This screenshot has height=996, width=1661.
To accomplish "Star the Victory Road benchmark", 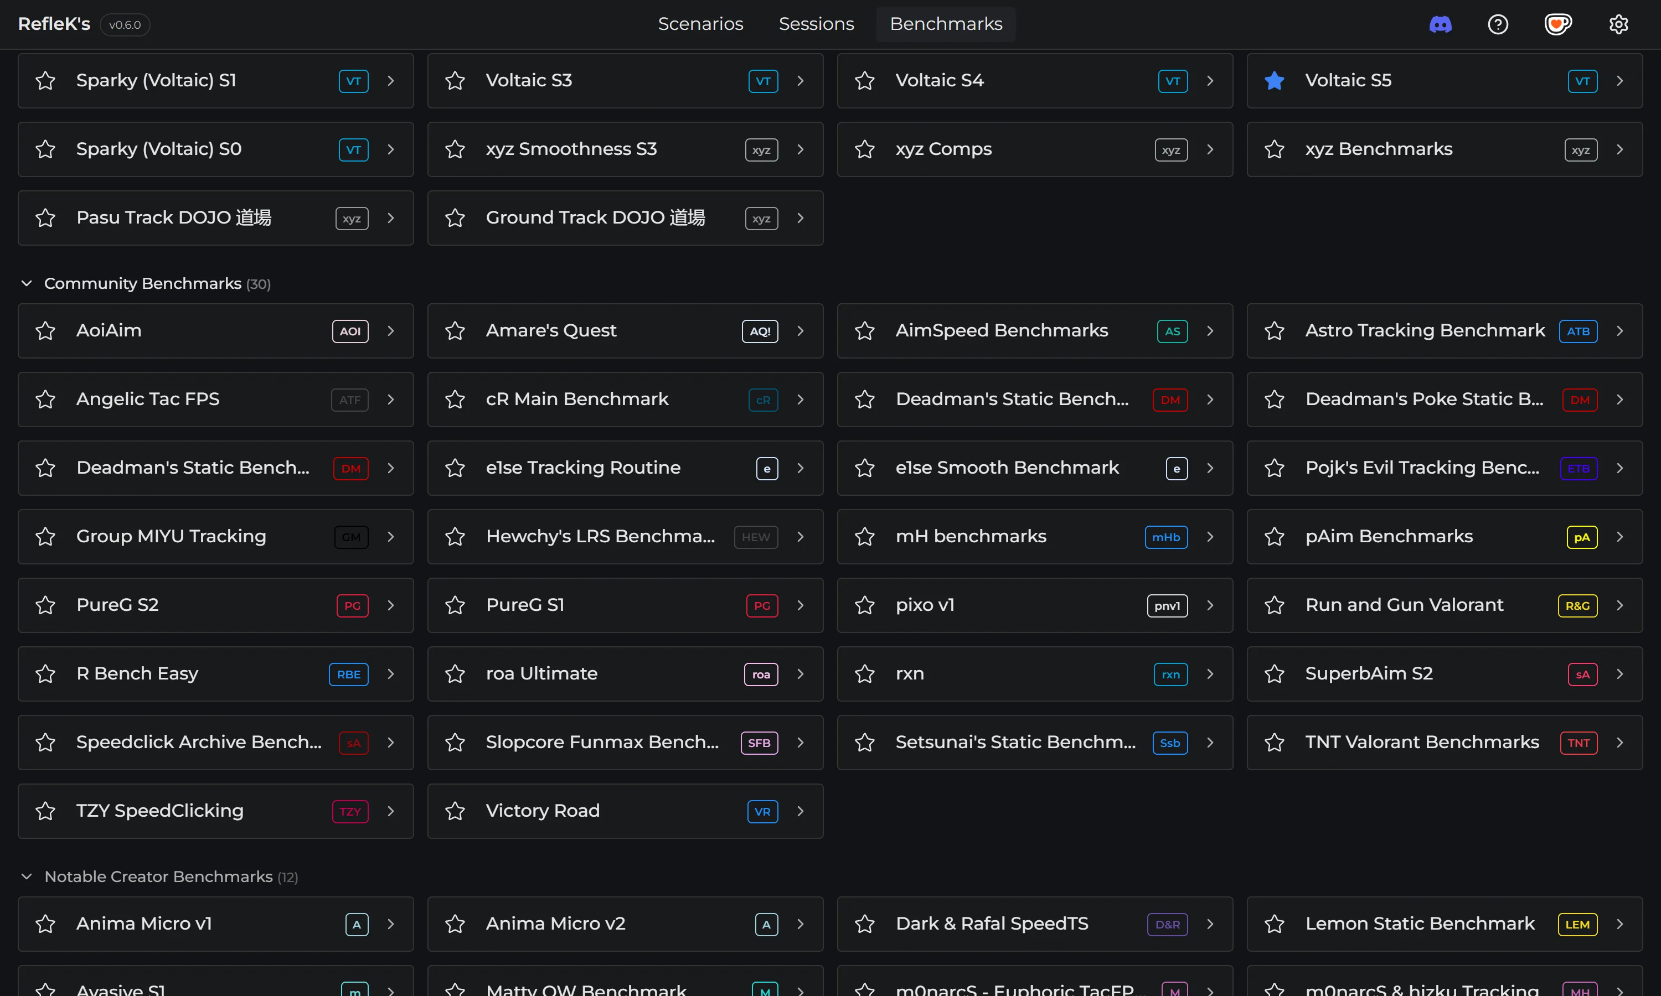I will tap(455, 811).
